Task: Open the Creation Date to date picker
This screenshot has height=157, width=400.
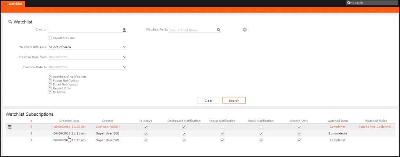Action: pos(124,67)
